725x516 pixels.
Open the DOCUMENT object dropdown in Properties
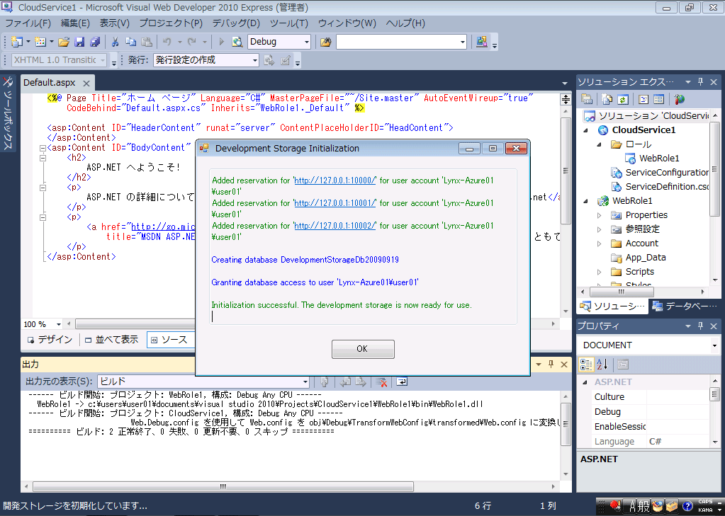tap(714, 345)
